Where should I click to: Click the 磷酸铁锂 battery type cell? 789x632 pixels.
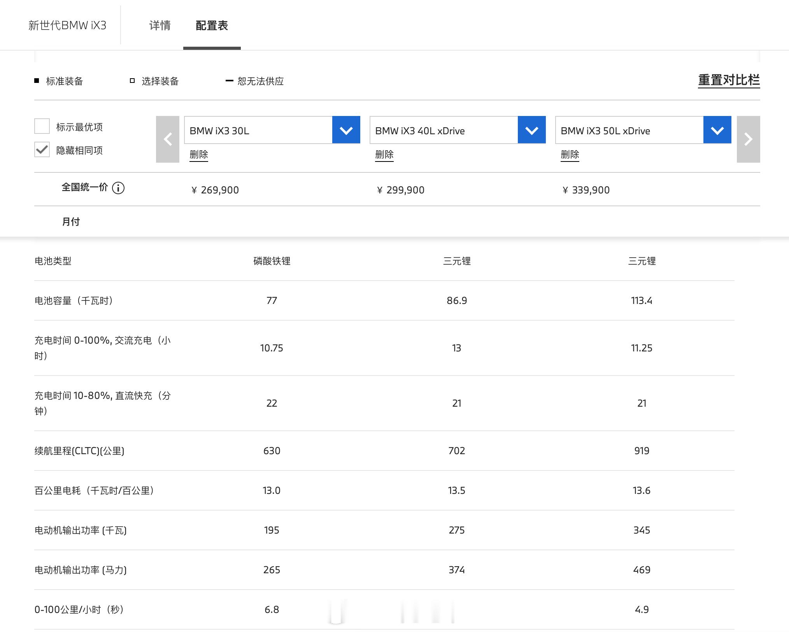(x=272, y=261)
